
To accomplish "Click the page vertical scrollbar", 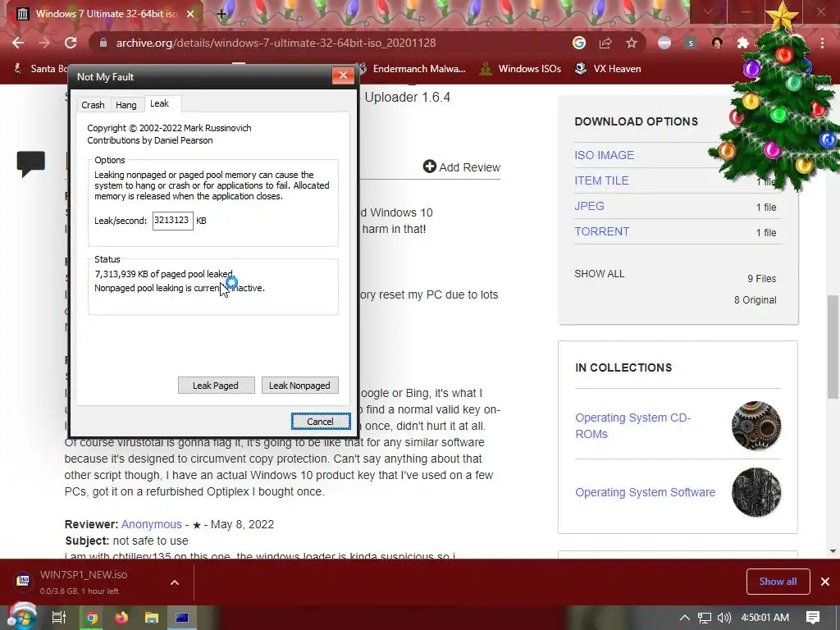I will pos(833,346).
